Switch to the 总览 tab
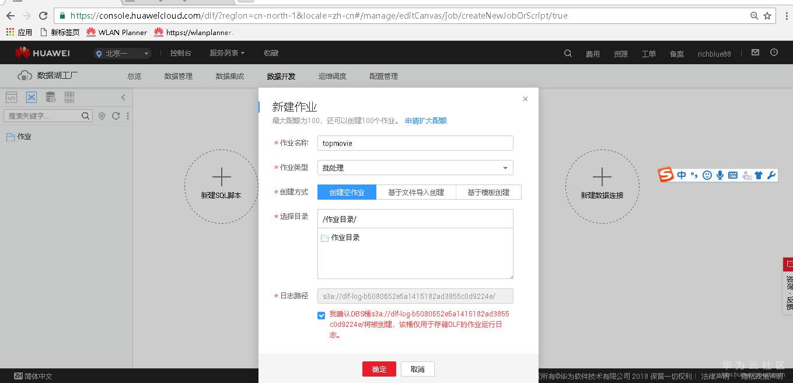 click(x=134, y=76)
